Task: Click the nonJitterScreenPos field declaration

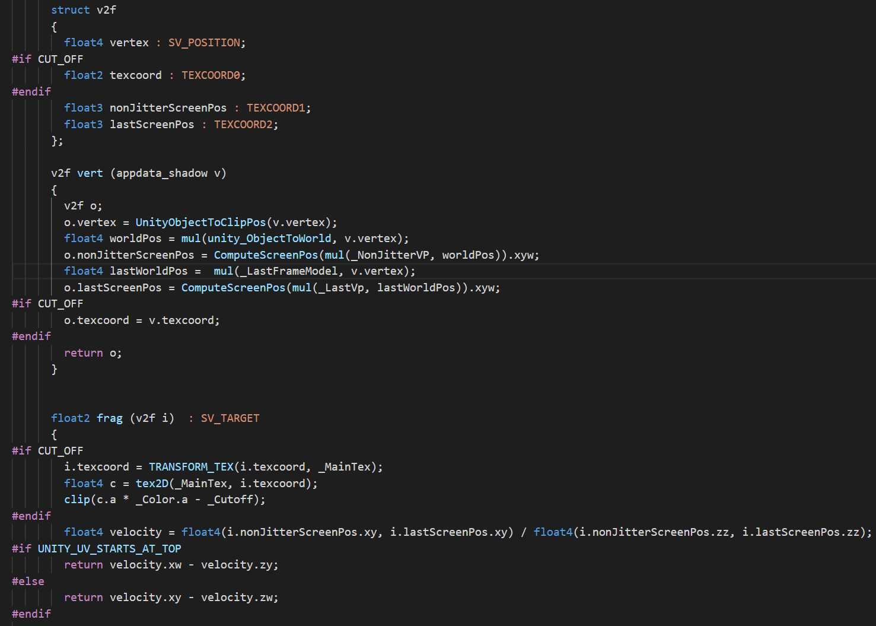Action: point(168,107)
